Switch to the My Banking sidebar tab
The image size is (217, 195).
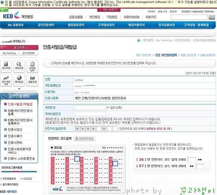tap(9, 53)
